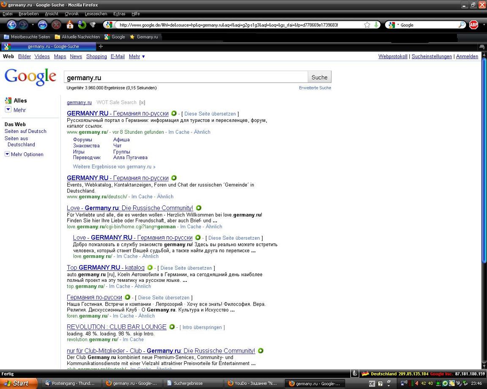Click the Google site icon in address bar
The width and height of the screenshot is (487, 389).
(108, 25)
